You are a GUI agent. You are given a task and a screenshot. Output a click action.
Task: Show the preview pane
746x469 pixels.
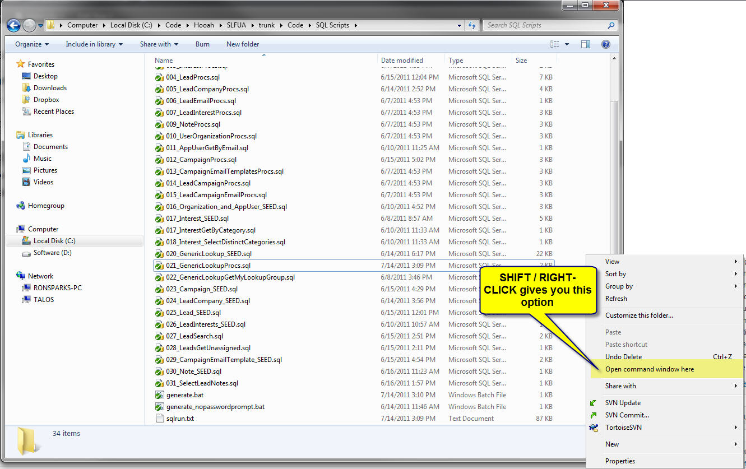[585, 44]
